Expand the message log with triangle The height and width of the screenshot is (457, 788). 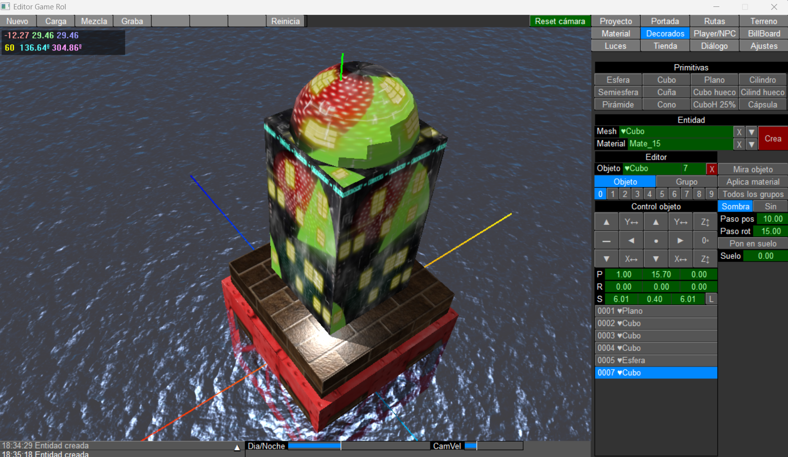coord(237,448)
